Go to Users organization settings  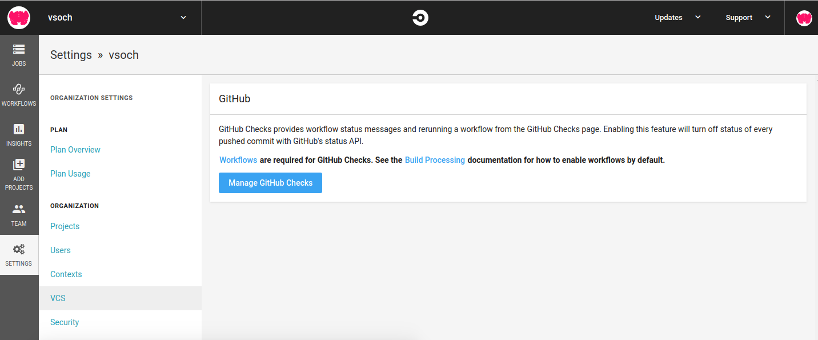tap(61, 250)
